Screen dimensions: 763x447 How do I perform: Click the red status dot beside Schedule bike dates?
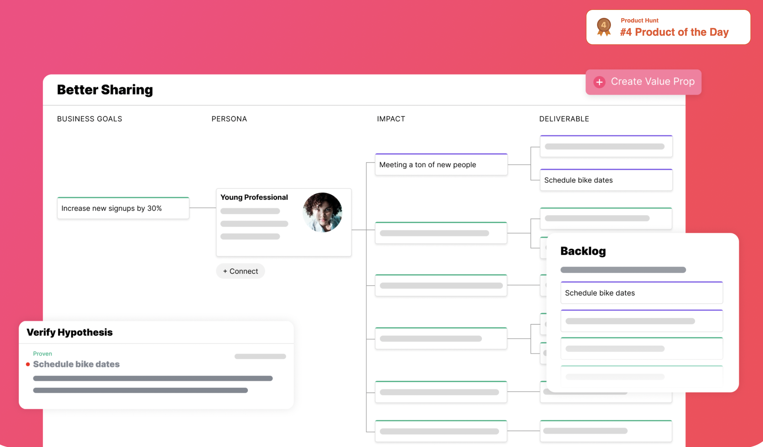point(28,364)
